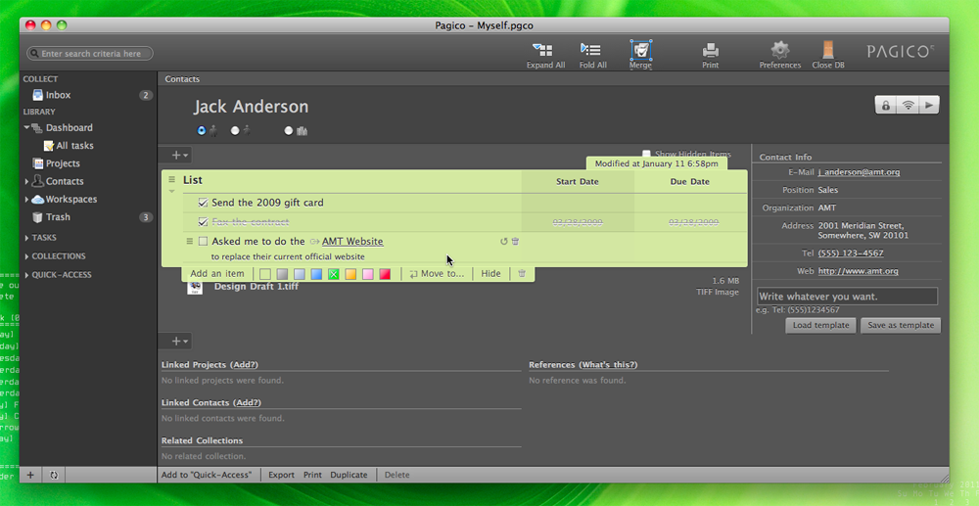This screenshot has height=506, width=979.
Task: Pick the red color swatch
Action: point(385,274)
